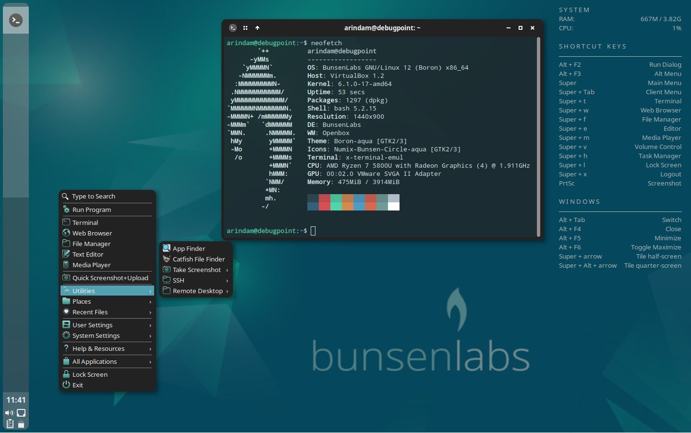This screenshot has height=433, width=691.
Task: Click the Media Player icon in menu
Action: pyautogui.click(x=66, y=264)
